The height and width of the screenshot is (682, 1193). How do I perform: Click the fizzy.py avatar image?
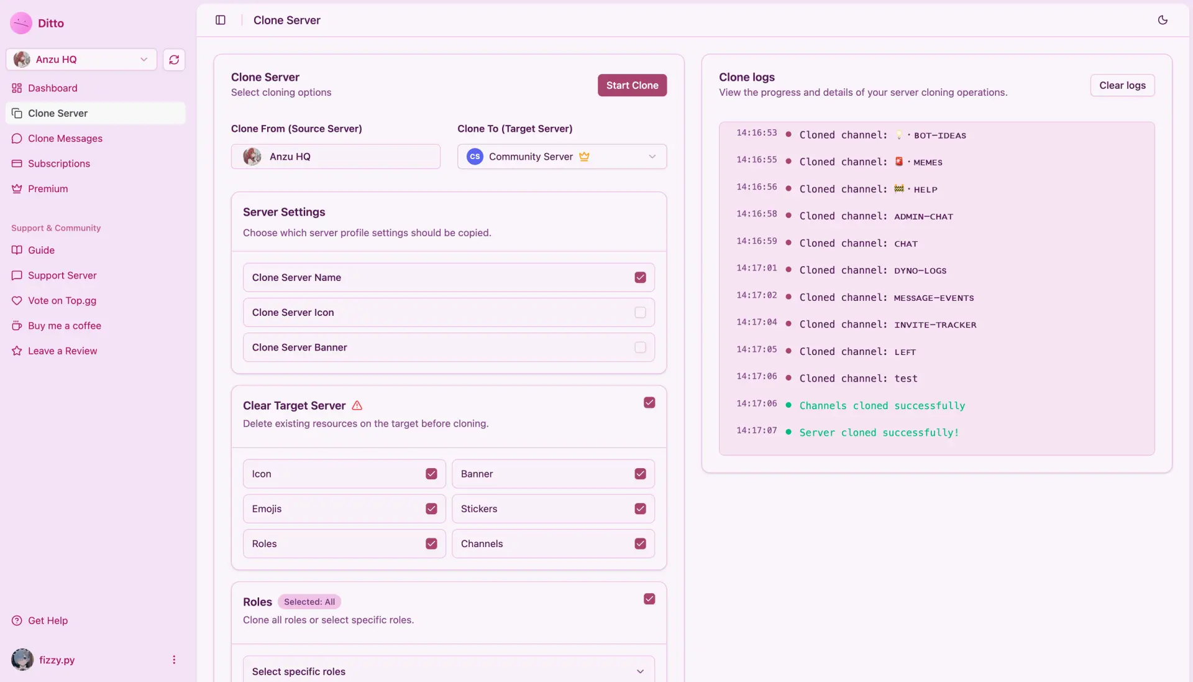22,660
